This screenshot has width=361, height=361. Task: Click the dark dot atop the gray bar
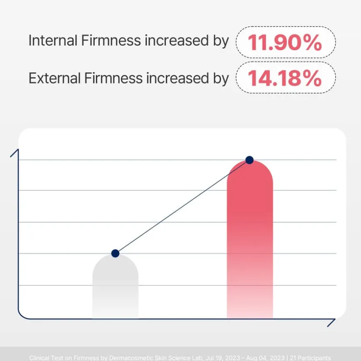115,253
